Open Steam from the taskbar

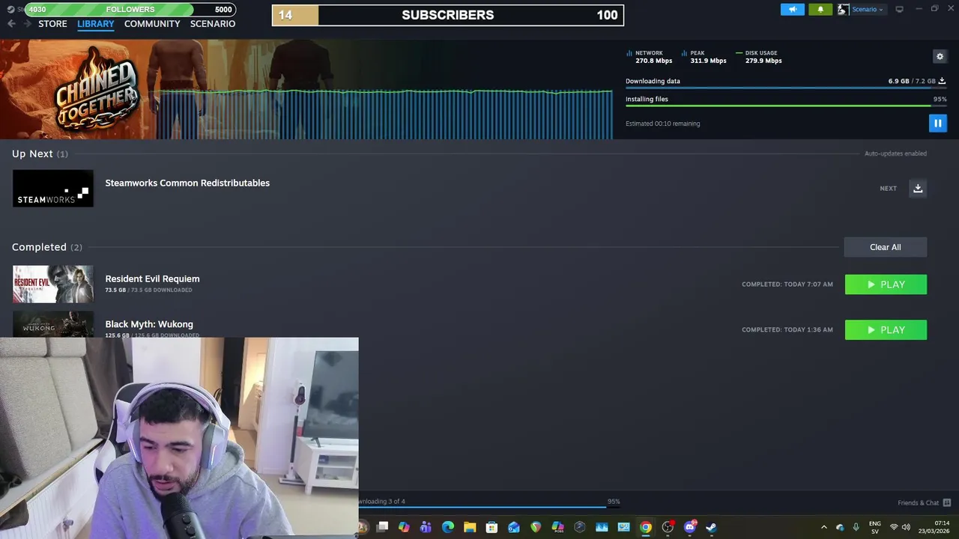(x=711, y=527)
